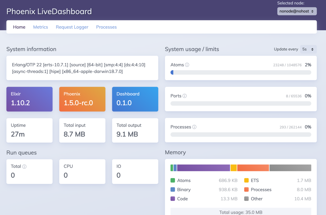Click the 10.4 MB Other memory value

pyautogui.click(x=303, y=199)
